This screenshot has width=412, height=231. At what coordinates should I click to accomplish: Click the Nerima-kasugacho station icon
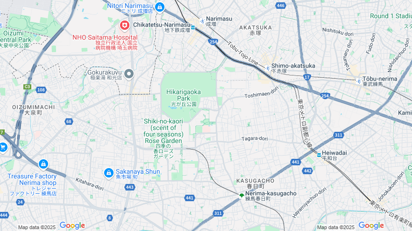click(x=242, y=196)
